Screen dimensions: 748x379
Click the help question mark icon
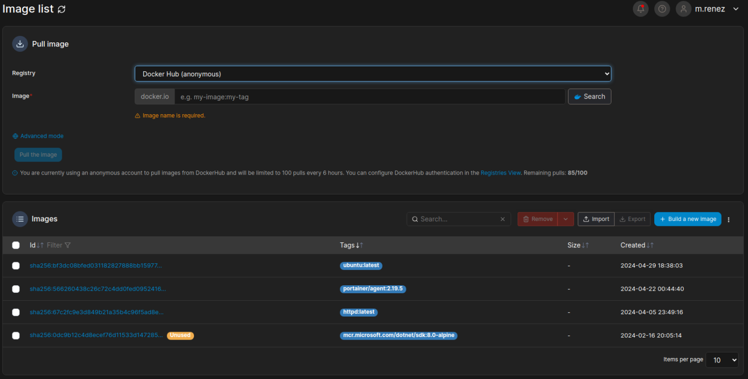coord(662,9)
